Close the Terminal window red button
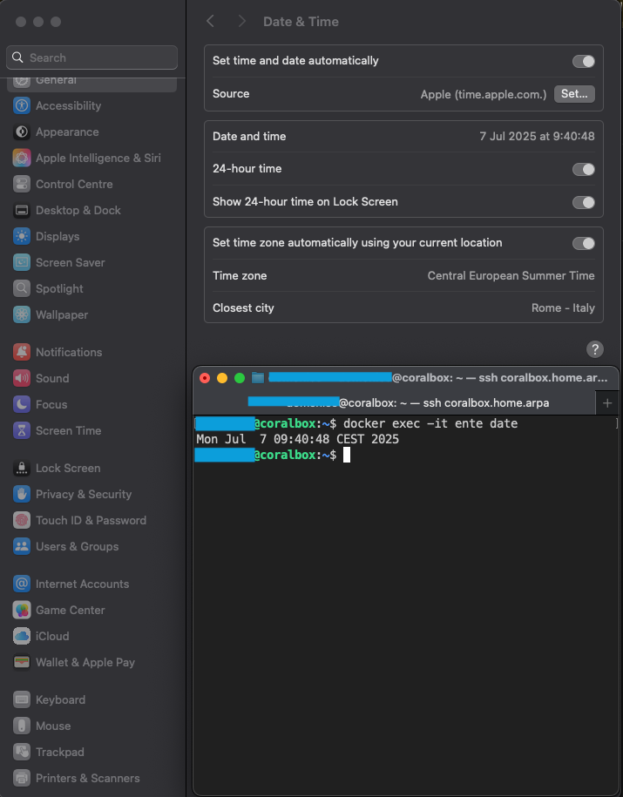Image resolution: width=623 pixels, height=797 pixels. coord(205,378)
